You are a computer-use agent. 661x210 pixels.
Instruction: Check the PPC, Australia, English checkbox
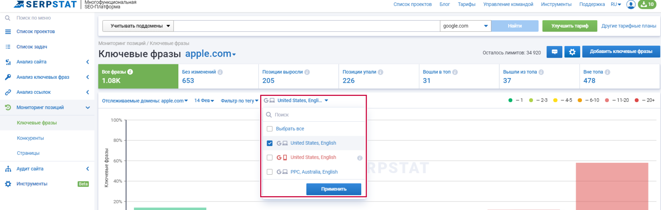(270, 172)
